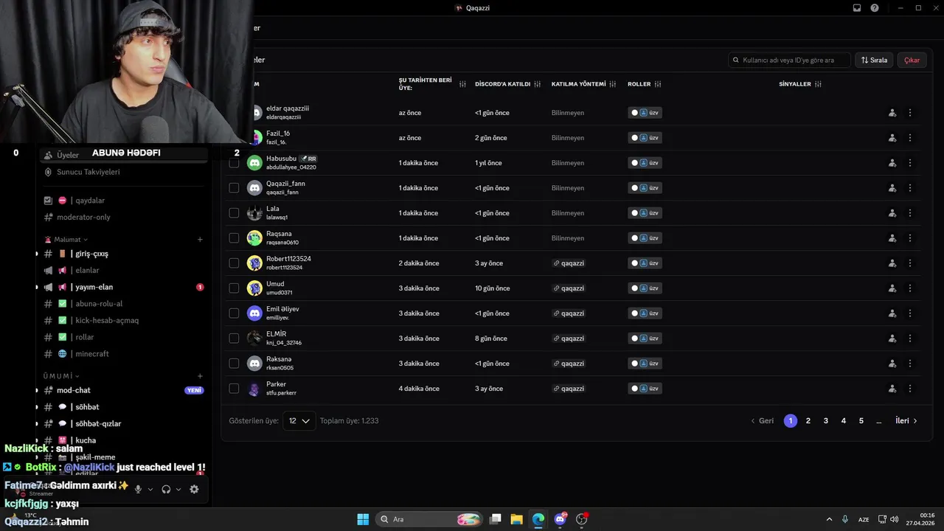Deafen audio with headphone icon
The height and width of the screenshot is (531, 944).
[x=167, y=489]
